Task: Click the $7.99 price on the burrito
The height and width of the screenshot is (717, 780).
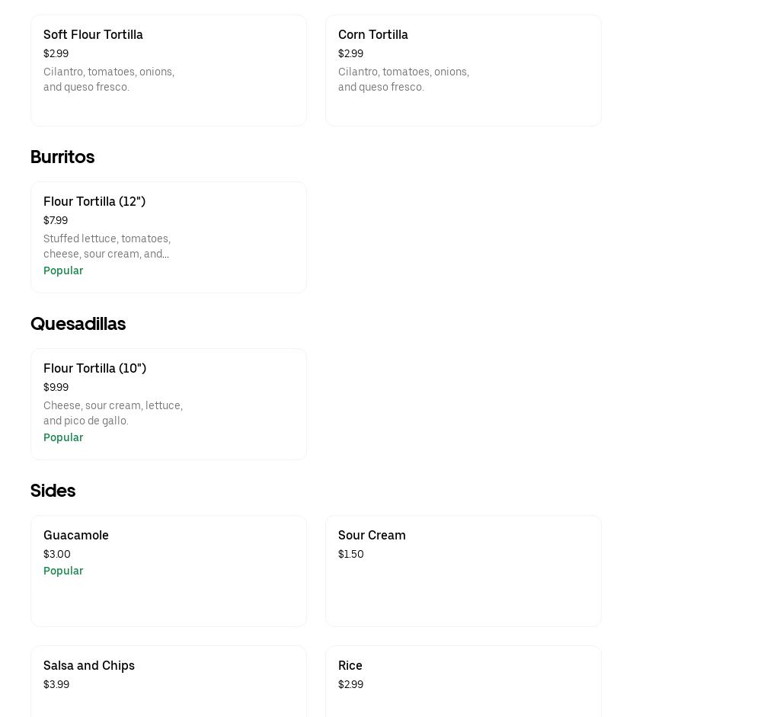Action: pos(55,220)
